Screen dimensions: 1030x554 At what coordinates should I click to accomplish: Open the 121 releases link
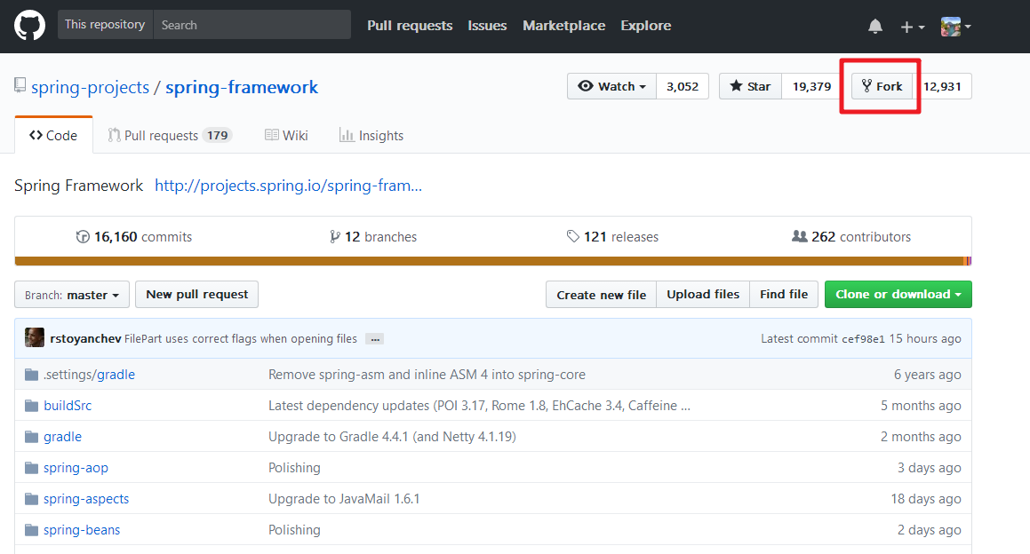[612, 237]
